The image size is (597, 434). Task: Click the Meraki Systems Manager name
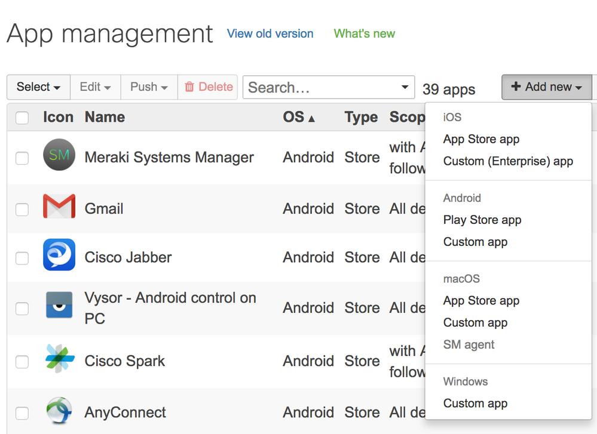[x=169, y=158]
